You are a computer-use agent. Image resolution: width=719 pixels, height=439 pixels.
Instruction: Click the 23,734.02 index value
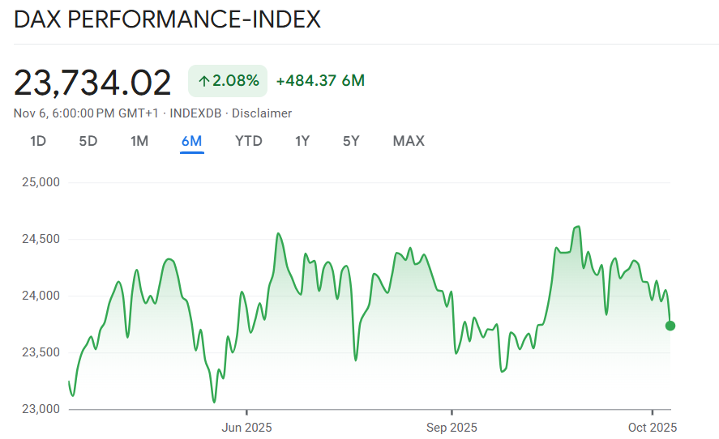pos(92,83)
